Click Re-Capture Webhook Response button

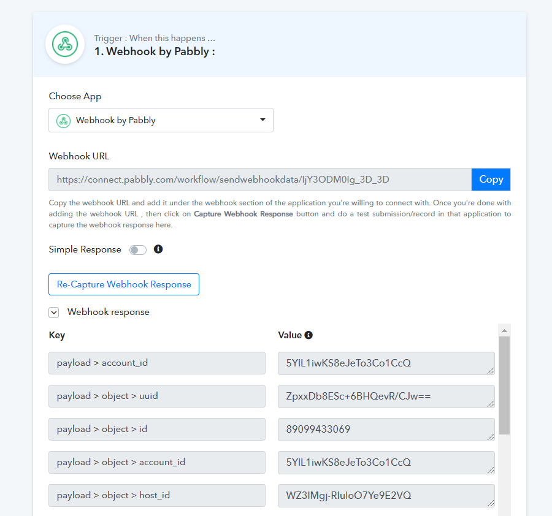[124, 284]
